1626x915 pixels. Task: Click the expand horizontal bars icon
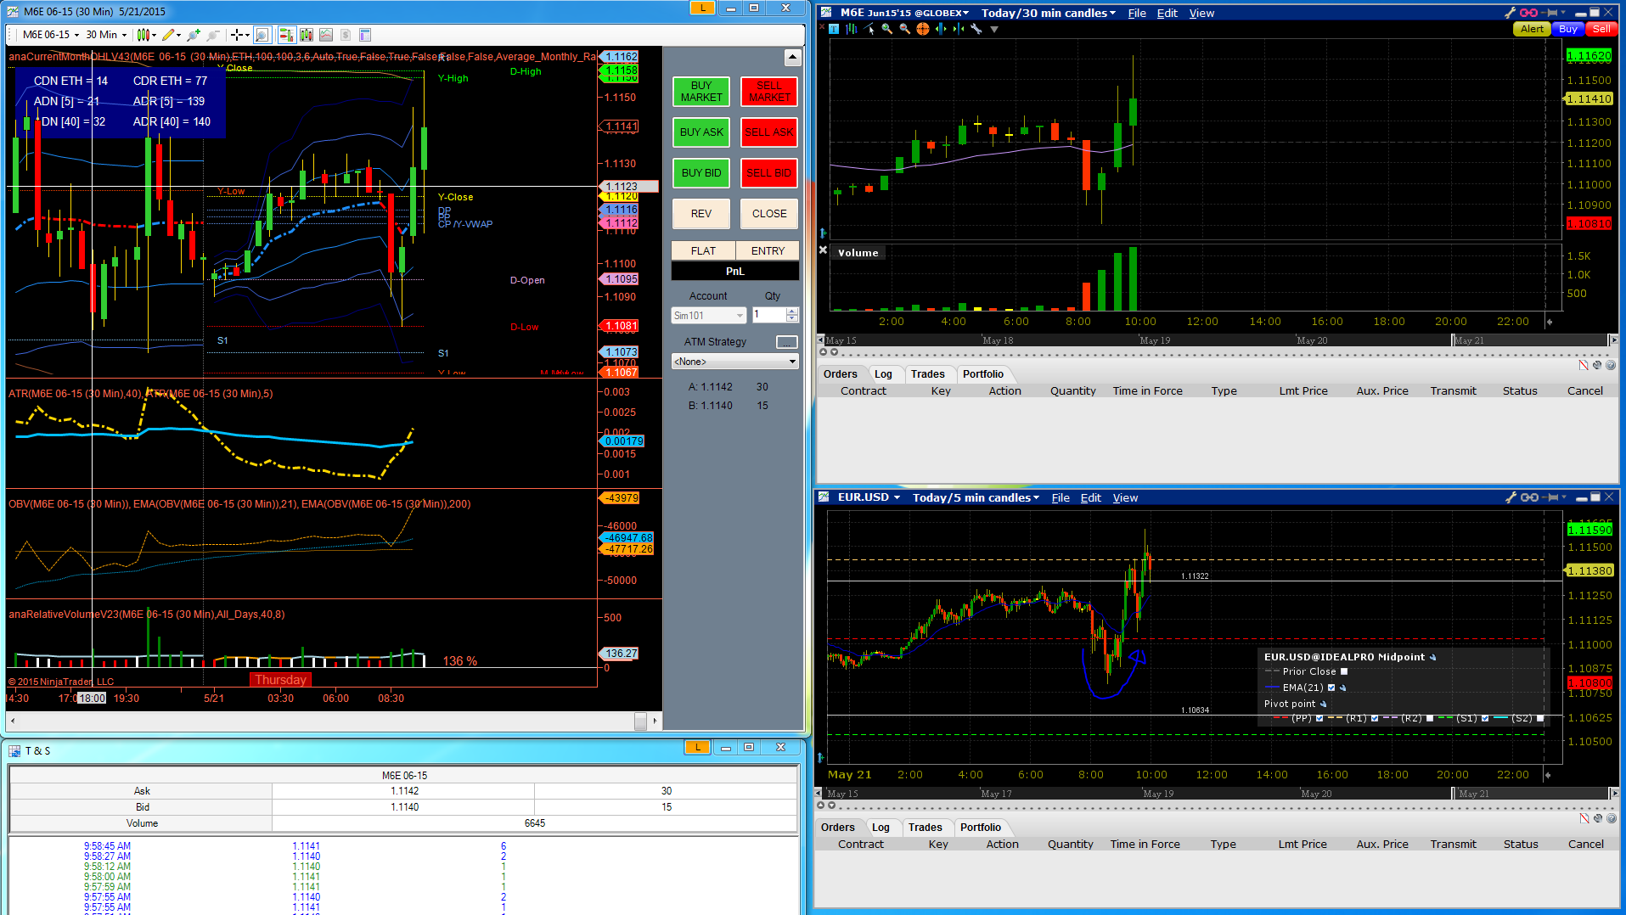pos(941,29)
